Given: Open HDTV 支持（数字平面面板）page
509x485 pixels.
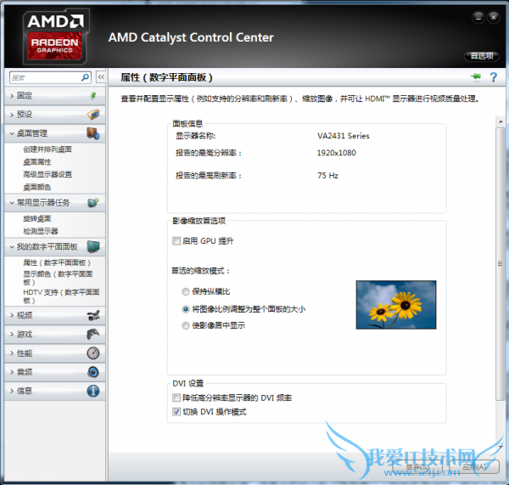Looking at the screenshot, I should coord(61,296).
